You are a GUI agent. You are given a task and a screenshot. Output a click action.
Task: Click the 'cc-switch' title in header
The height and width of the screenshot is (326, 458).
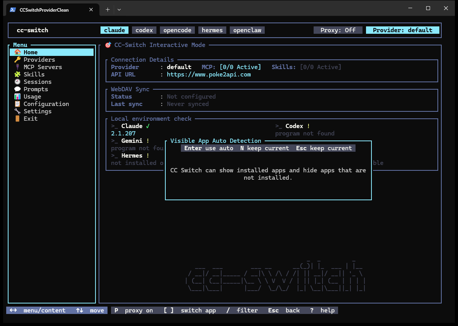coord(33,30)
